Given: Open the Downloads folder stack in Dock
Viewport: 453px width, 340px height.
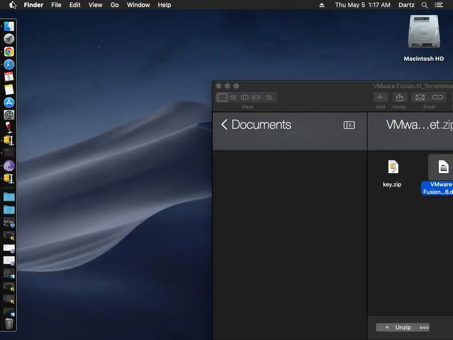Looking at the screenshot, I should (9, 209).
